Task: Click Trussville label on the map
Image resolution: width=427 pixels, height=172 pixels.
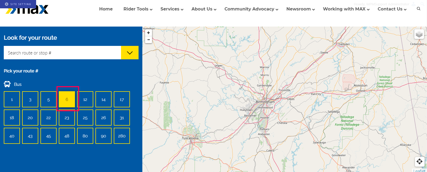Action: [x=284, y=90]
